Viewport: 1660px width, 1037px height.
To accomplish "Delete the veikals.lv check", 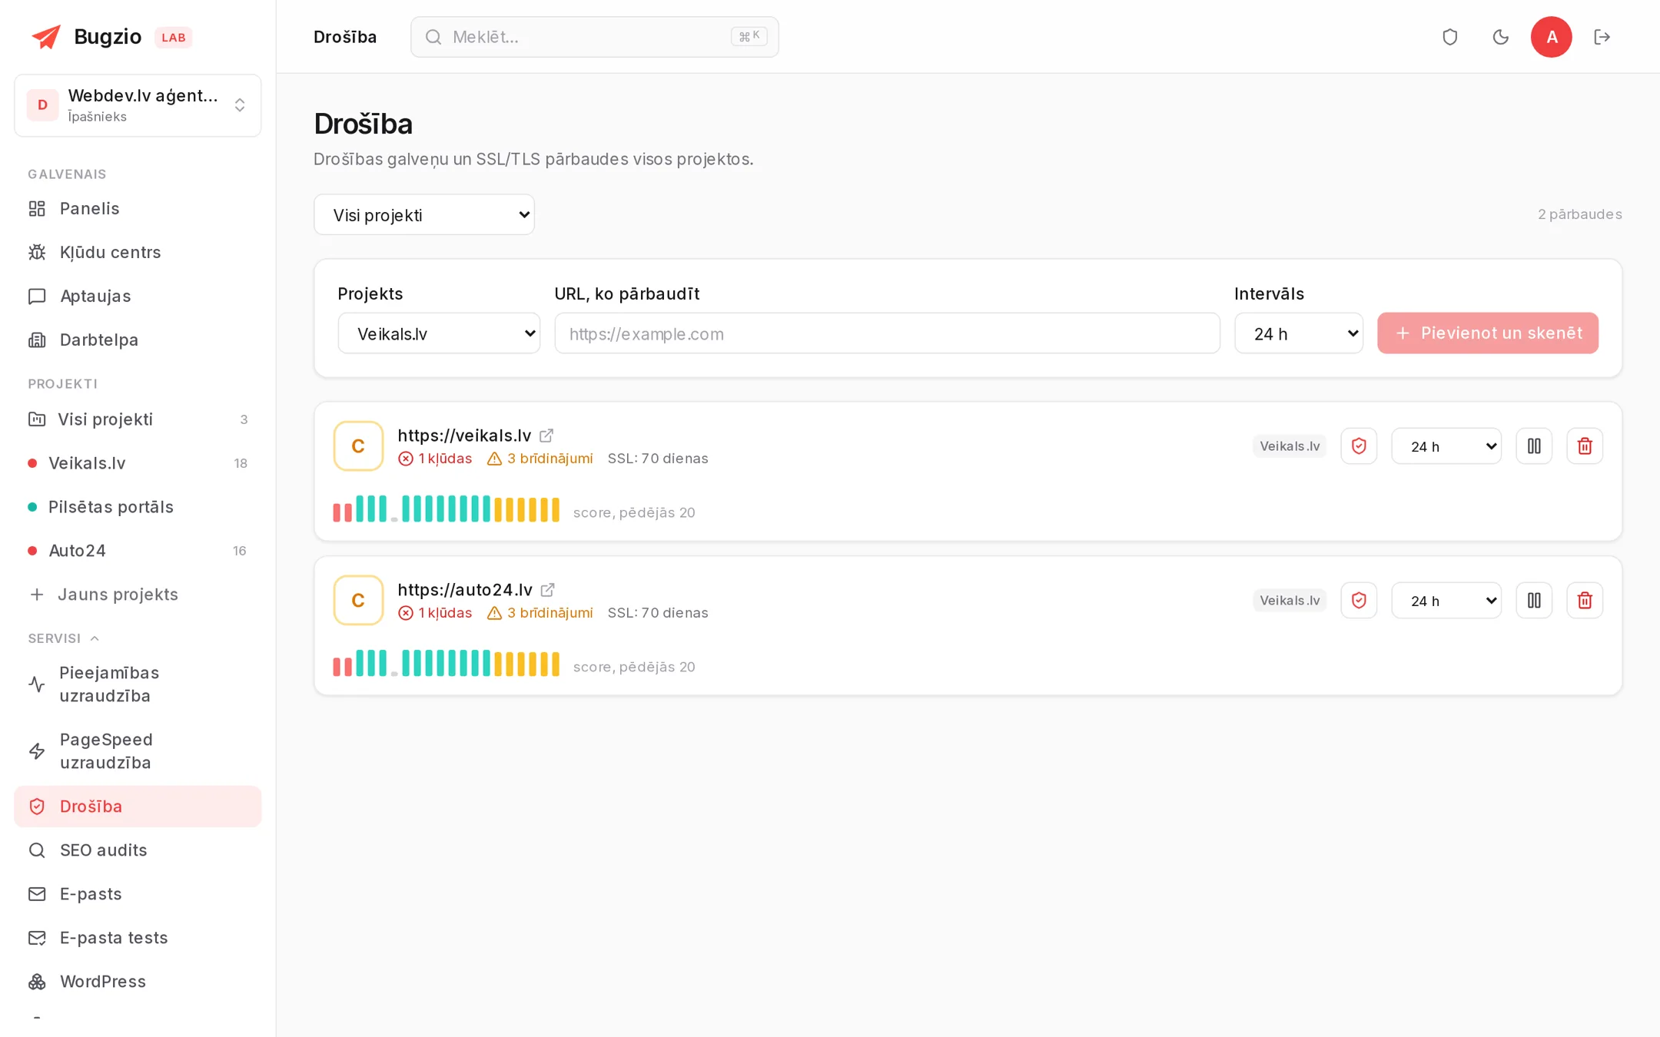I will pos(1585,446).
